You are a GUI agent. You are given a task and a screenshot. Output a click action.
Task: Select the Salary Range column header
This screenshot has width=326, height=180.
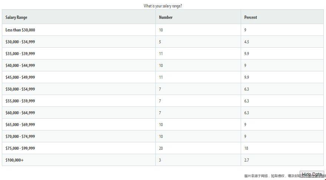click(16, 17)
